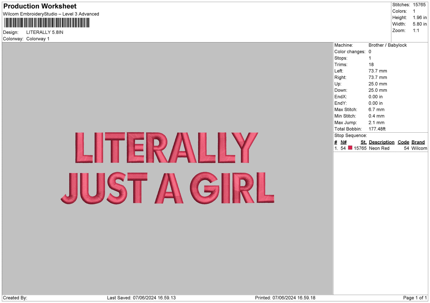Click the 'Neon Red' thread description
The height and width of the screenshot is (303, 430).
point(379,148)
